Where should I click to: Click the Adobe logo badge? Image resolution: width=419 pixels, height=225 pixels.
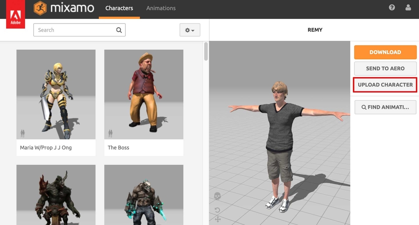[x=16, y=14]
